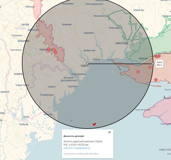Click the Чадир-Лунга town label
This screenshot has height=160, width=171.
pyautogui.click(x=22, y=85)
